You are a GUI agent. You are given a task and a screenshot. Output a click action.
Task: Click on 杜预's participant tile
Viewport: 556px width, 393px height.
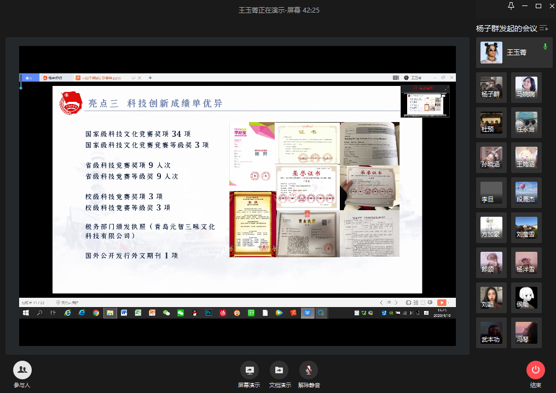491,123
